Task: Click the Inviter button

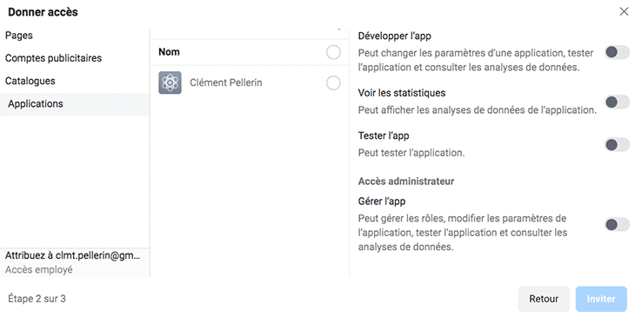Action: 601,300
